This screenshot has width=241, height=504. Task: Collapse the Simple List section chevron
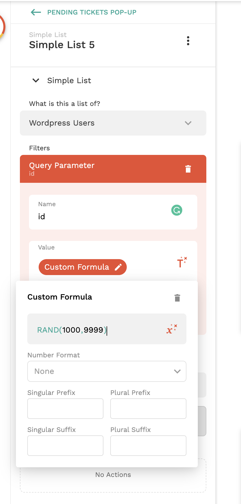(36, 81)
